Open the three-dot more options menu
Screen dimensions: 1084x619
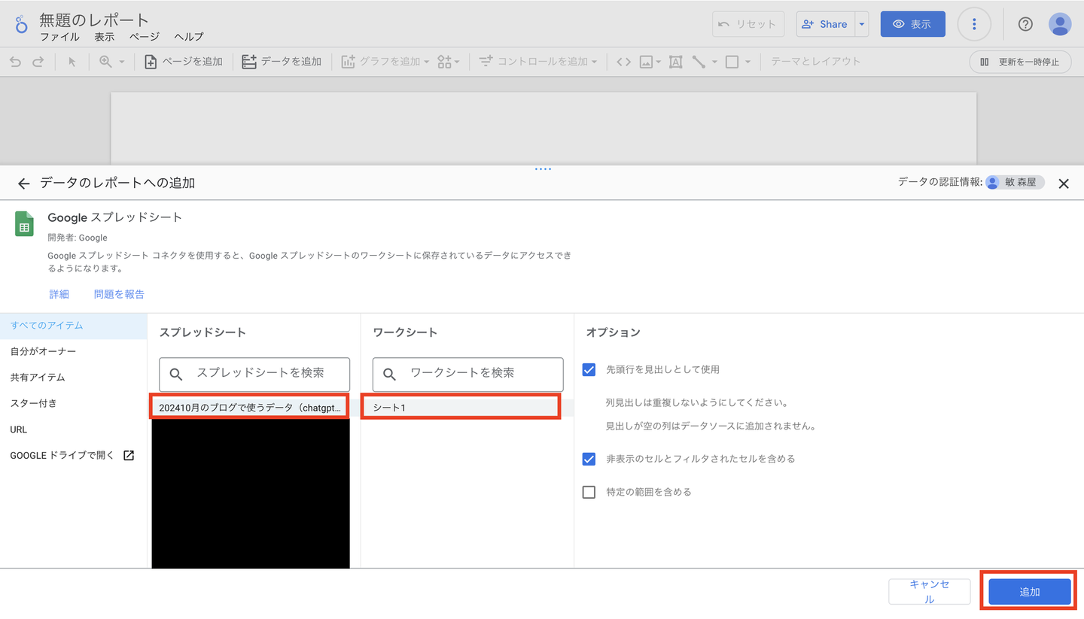pos(974,24)
